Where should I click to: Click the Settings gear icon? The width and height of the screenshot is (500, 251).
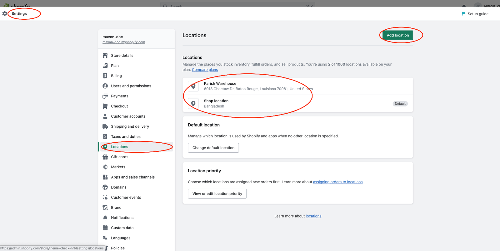[5, 14]
